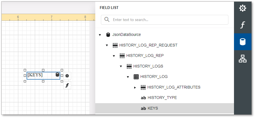Click the HISTORY_LOG table icon
This screenshot has height=118, width=255.
[136, 77]
